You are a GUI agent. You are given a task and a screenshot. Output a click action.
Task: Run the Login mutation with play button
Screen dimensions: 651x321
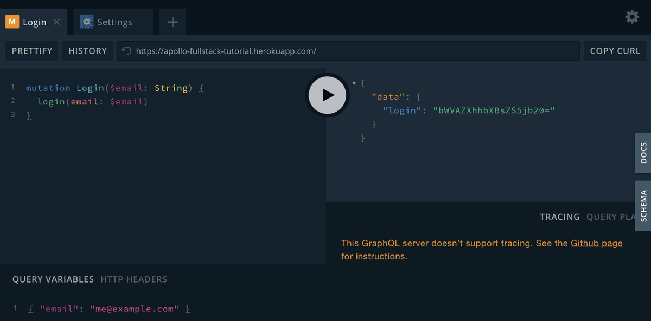(x=327, y=95)
